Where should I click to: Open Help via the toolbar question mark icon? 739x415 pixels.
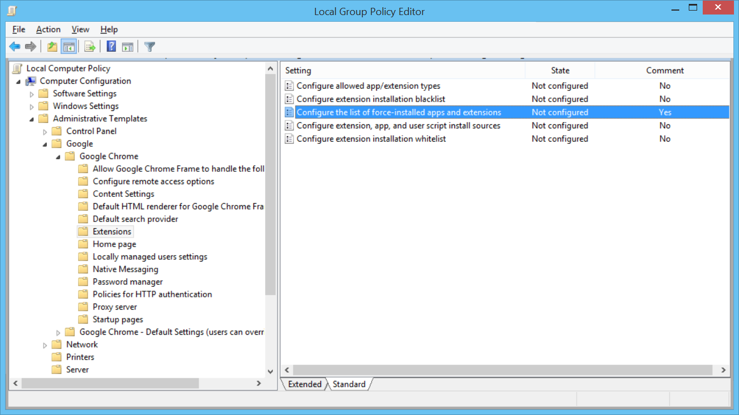pyautogui.click(x=111, y=46)
